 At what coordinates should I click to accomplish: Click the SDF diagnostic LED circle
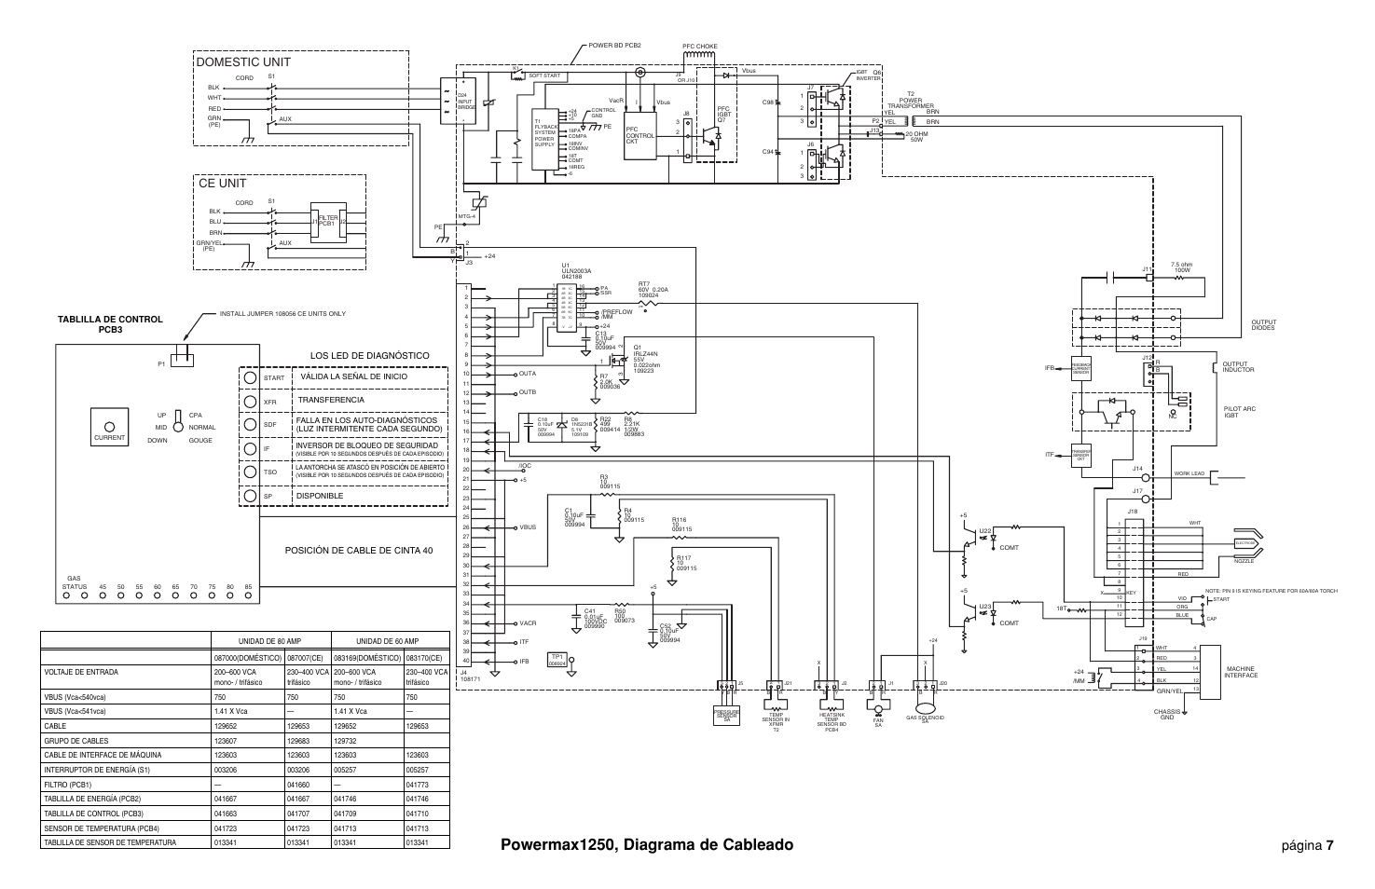[x=251, y=425]
